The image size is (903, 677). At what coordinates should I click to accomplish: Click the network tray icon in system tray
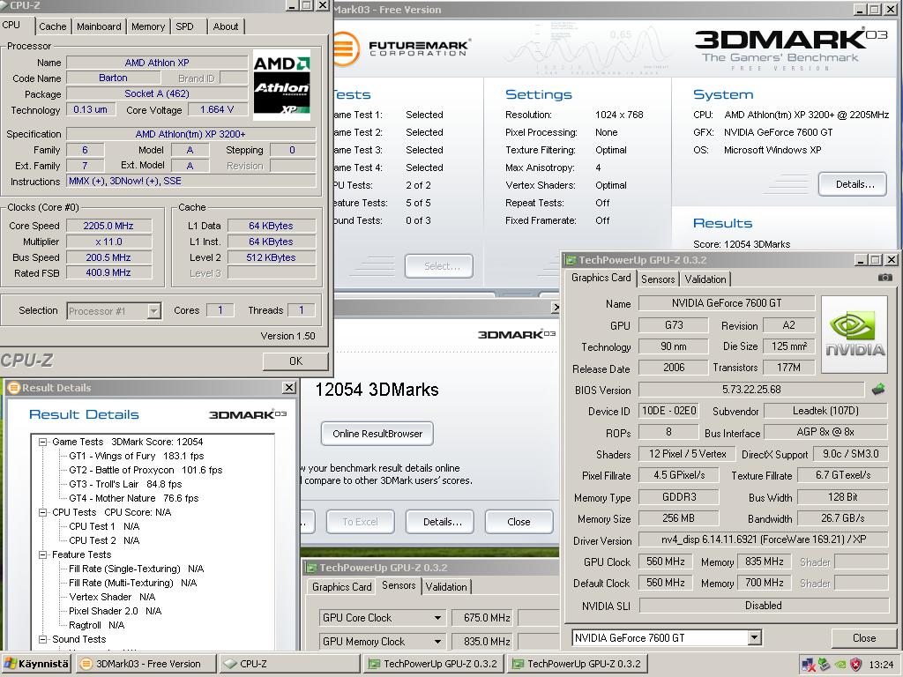click(x=808, y=665)
